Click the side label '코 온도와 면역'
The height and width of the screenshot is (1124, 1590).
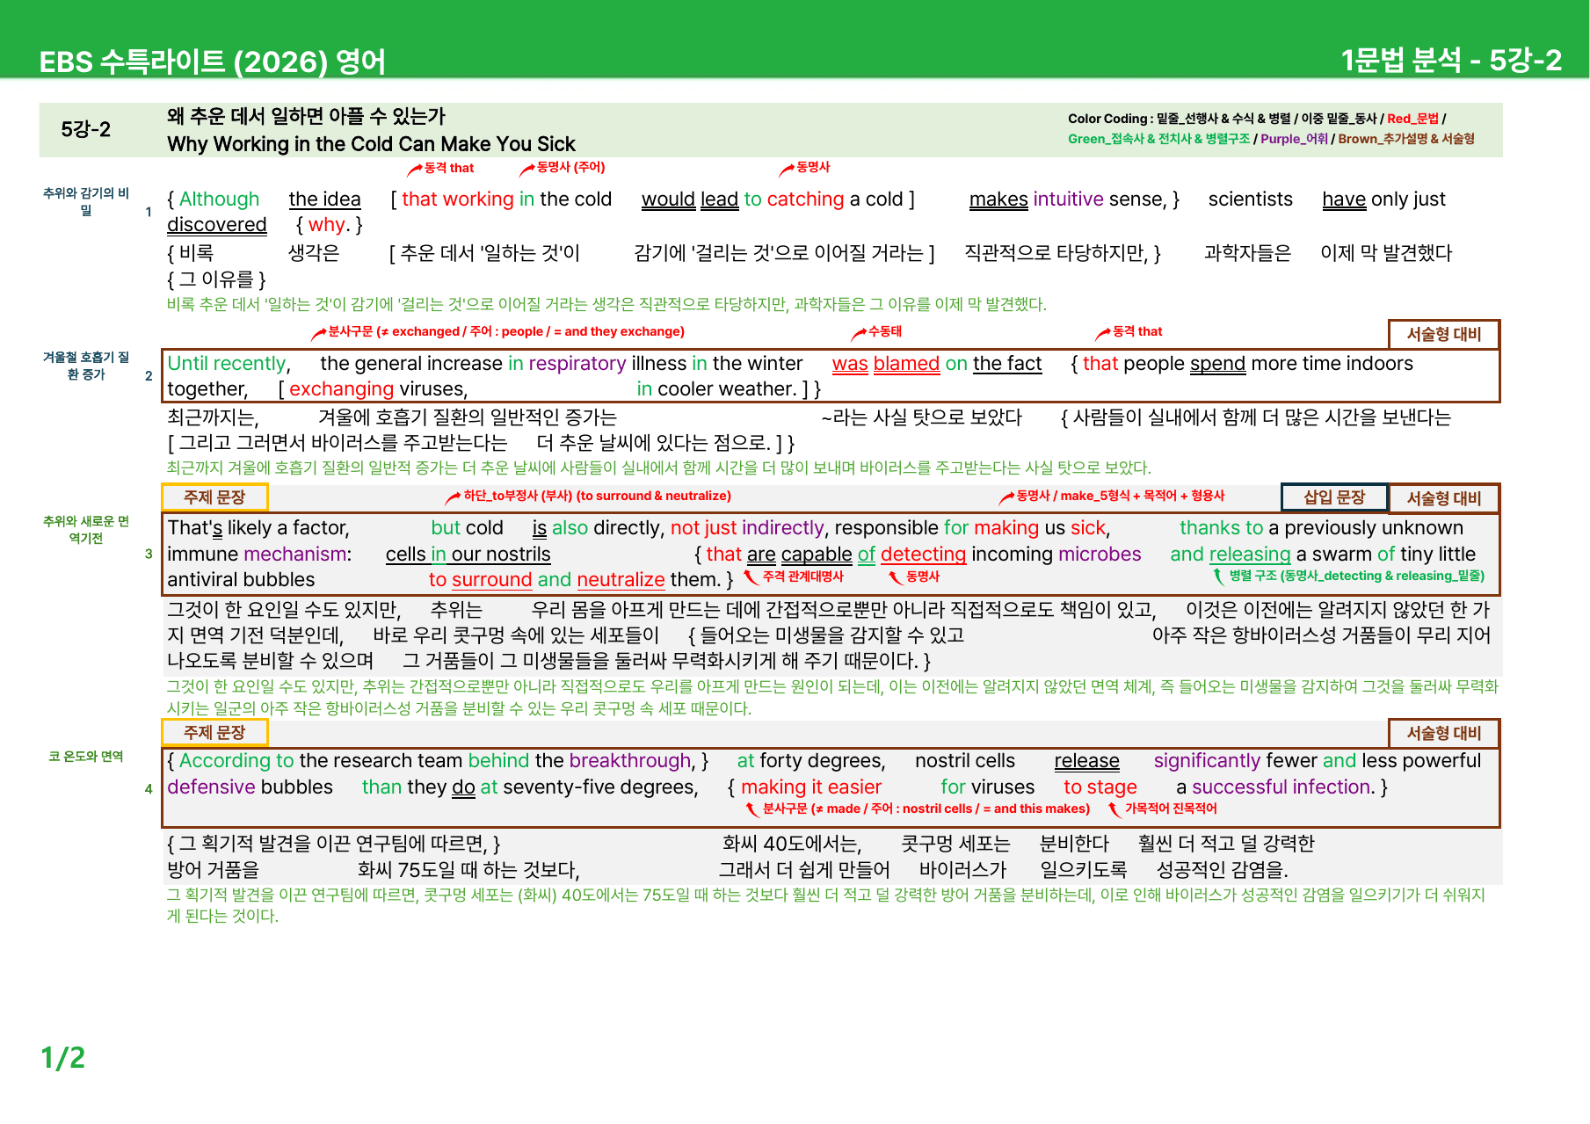point(85,757)
